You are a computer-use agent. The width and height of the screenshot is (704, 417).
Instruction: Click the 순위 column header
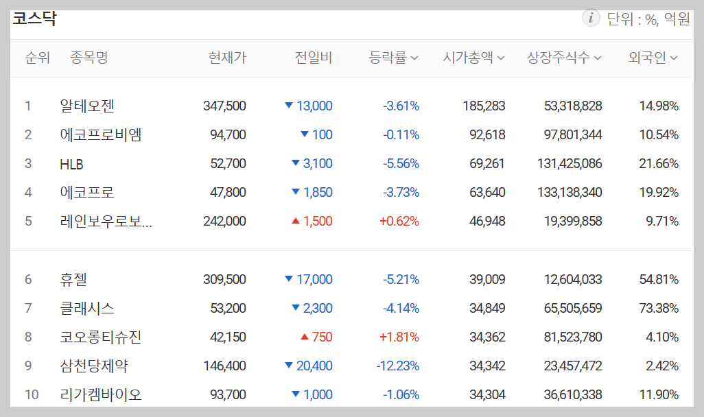pos(37,58)
